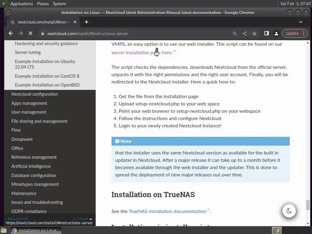The width and height of the screenshot is (312, 234).
Task: Click the page vertical scrollbar thumb
Action: click(x=308, y=205)
